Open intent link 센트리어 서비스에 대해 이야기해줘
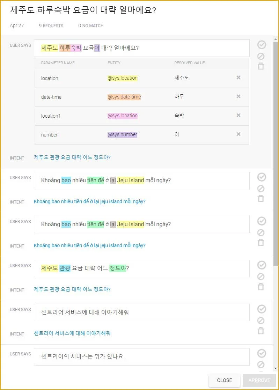The image size is (279, 390). 72,333
